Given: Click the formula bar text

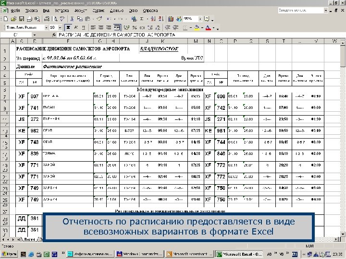Looking at the screenshot, I should [117, 35].
